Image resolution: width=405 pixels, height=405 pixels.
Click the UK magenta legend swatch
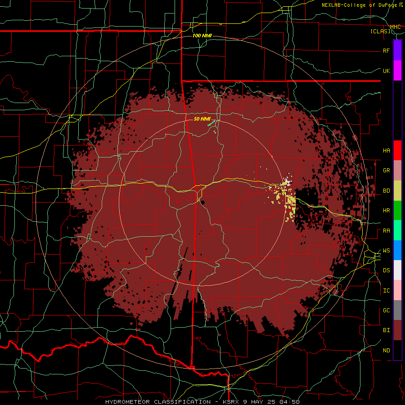coord(397,71)
